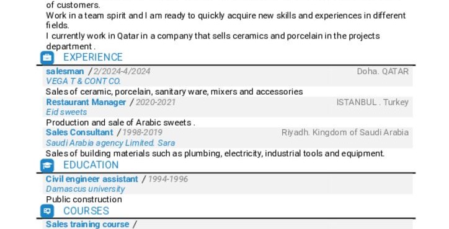This screenshot has width=449, height=229.
Task: Click the salesman job title
Action: [x=65, y=71]
